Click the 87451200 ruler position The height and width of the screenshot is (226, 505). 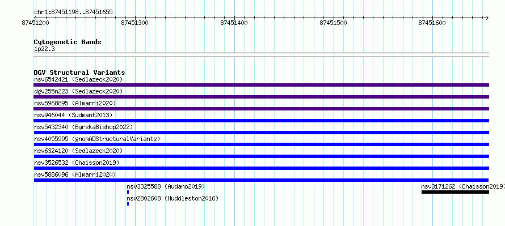[36, 23]
